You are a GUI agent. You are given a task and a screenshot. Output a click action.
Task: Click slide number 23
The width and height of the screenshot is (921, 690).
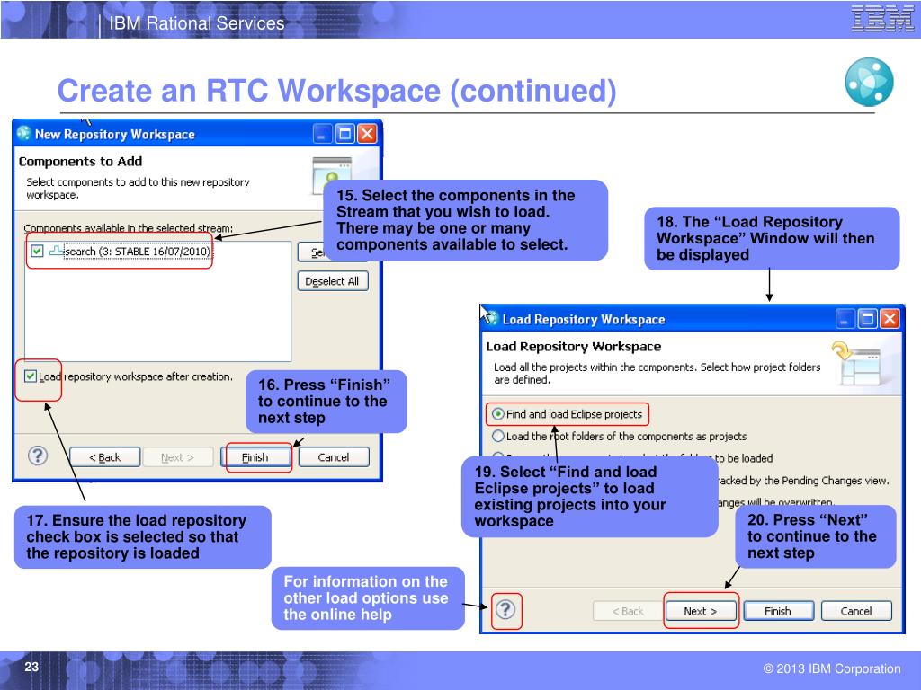(x=31, y=667)
